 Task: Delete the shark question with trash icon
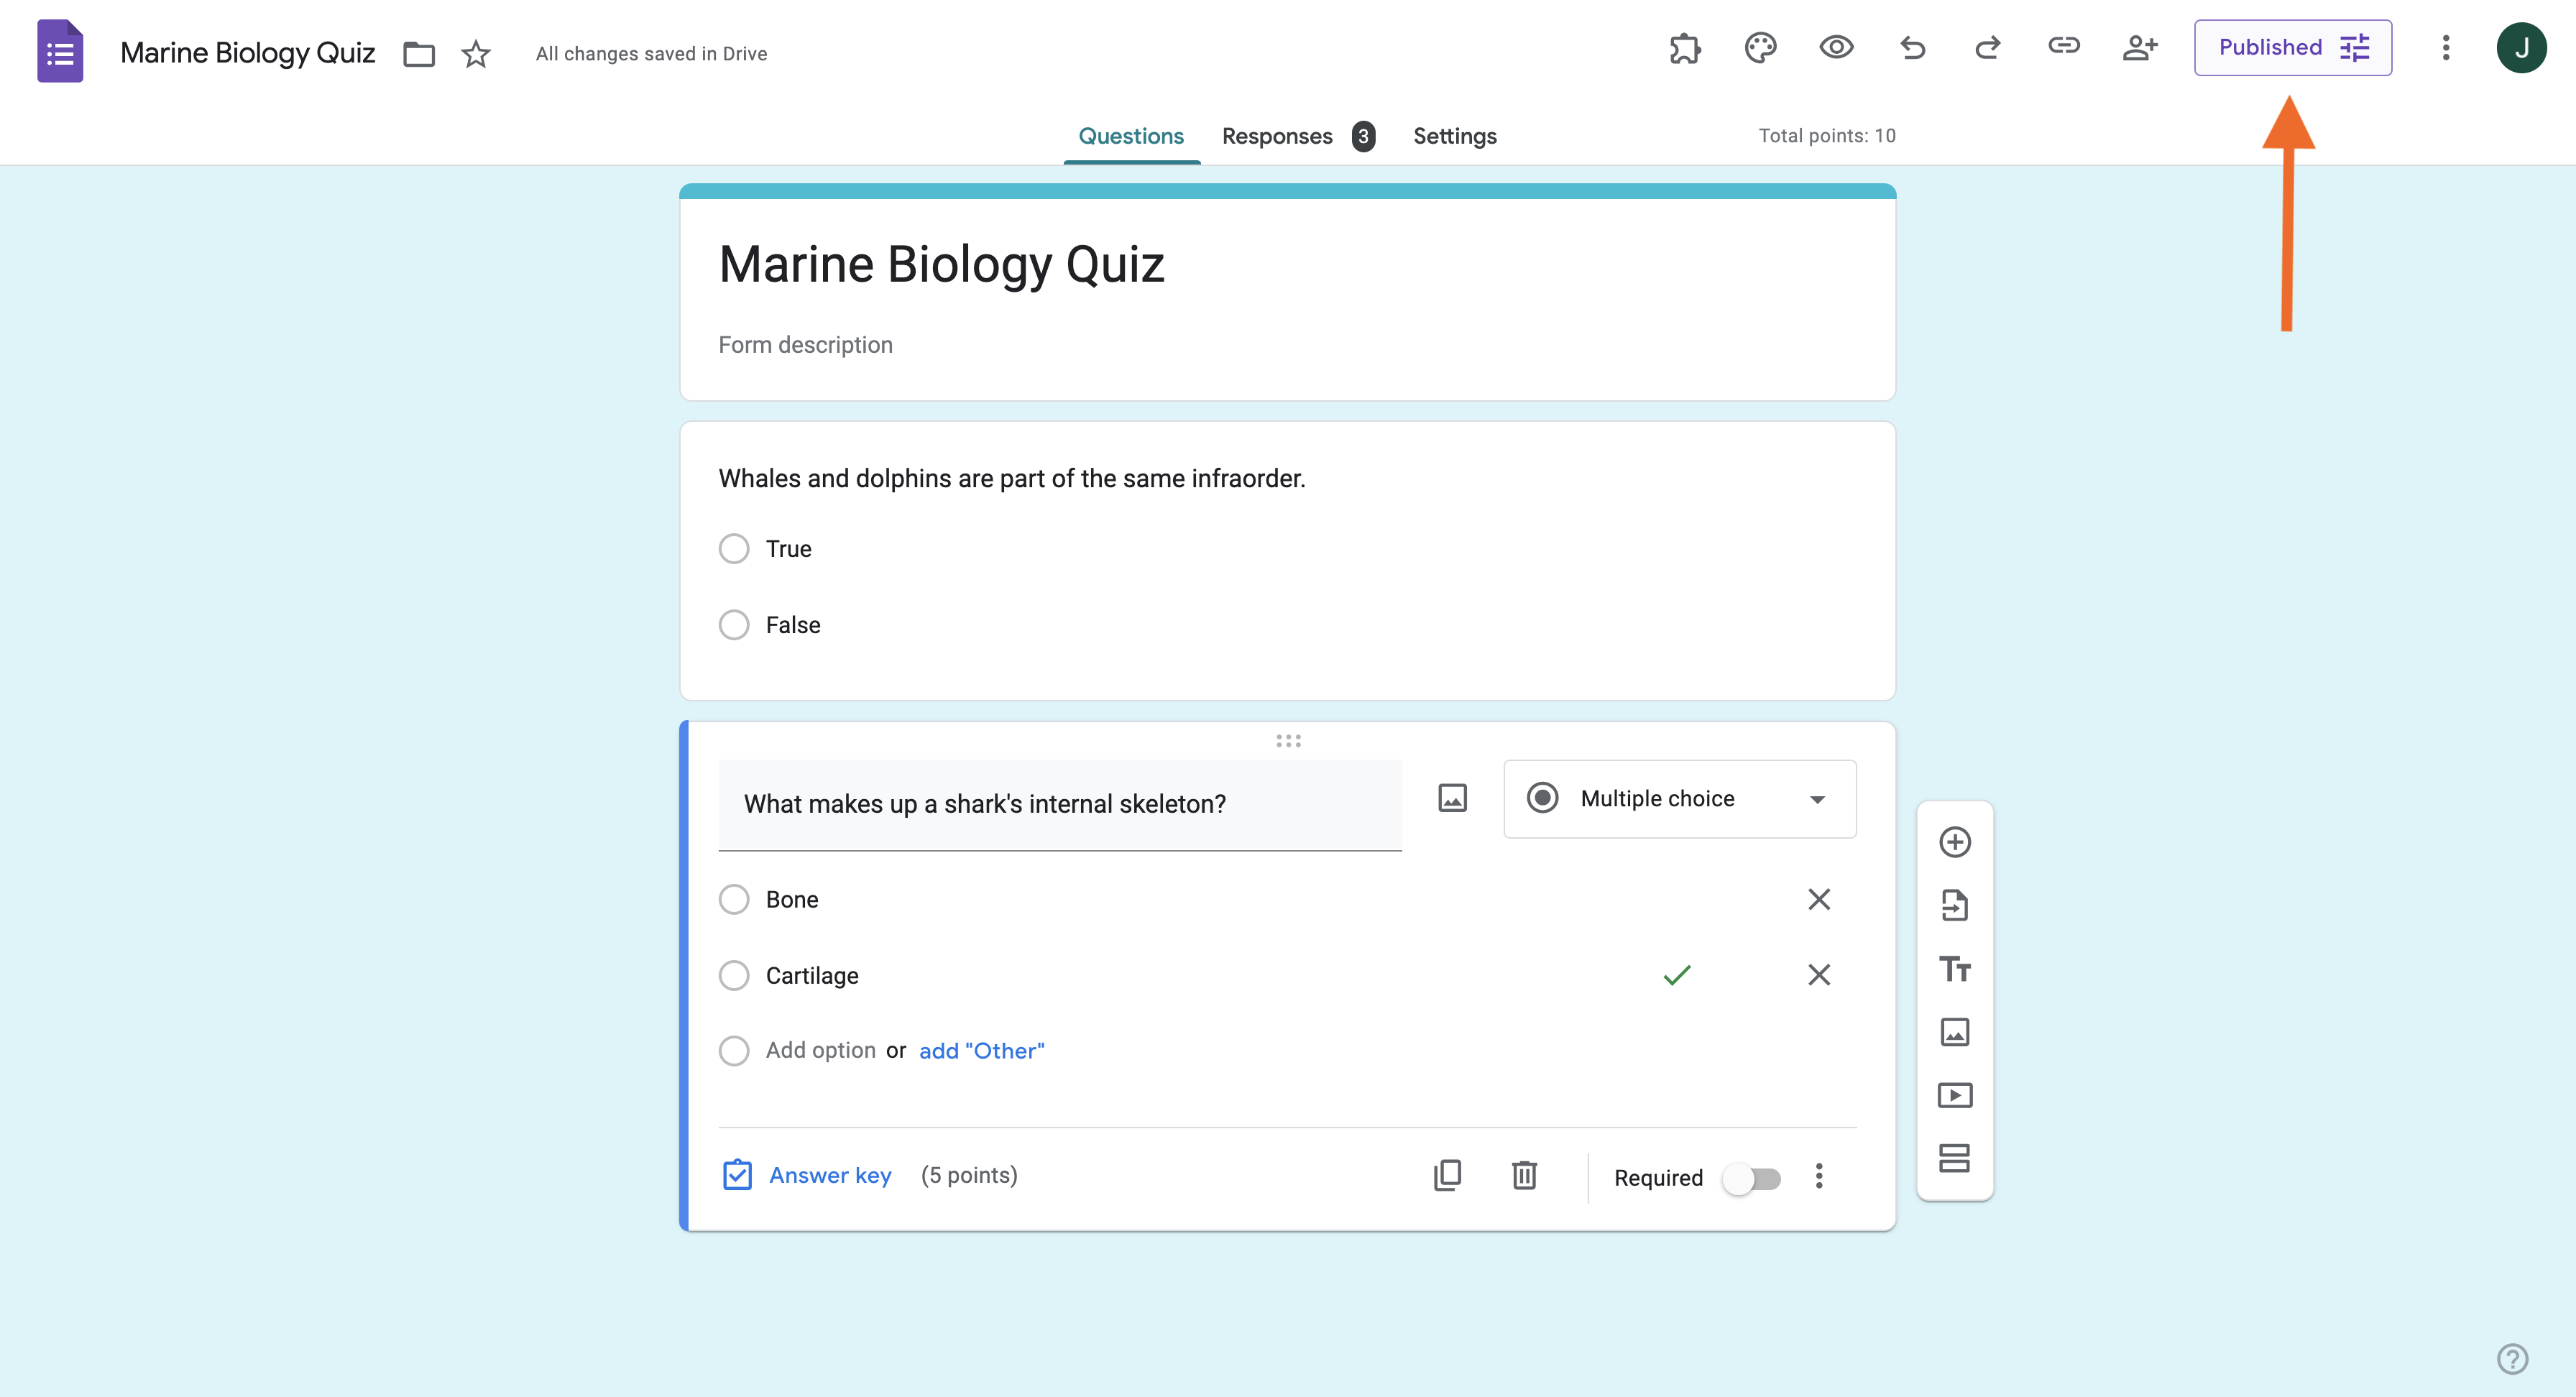click(x=1524, y=1175)
